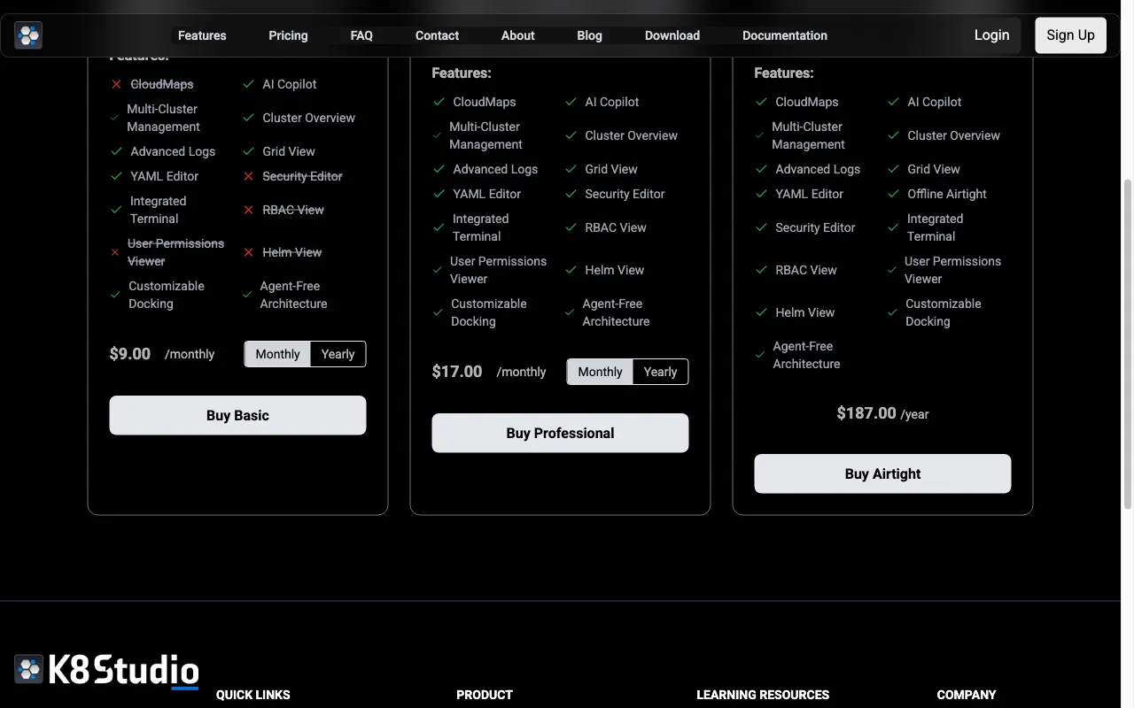The width and height of the screenshot is (1134, 708).
Task: Click red X icon next to CloudMaps in Basic plan
Action: tap(116, 84)
